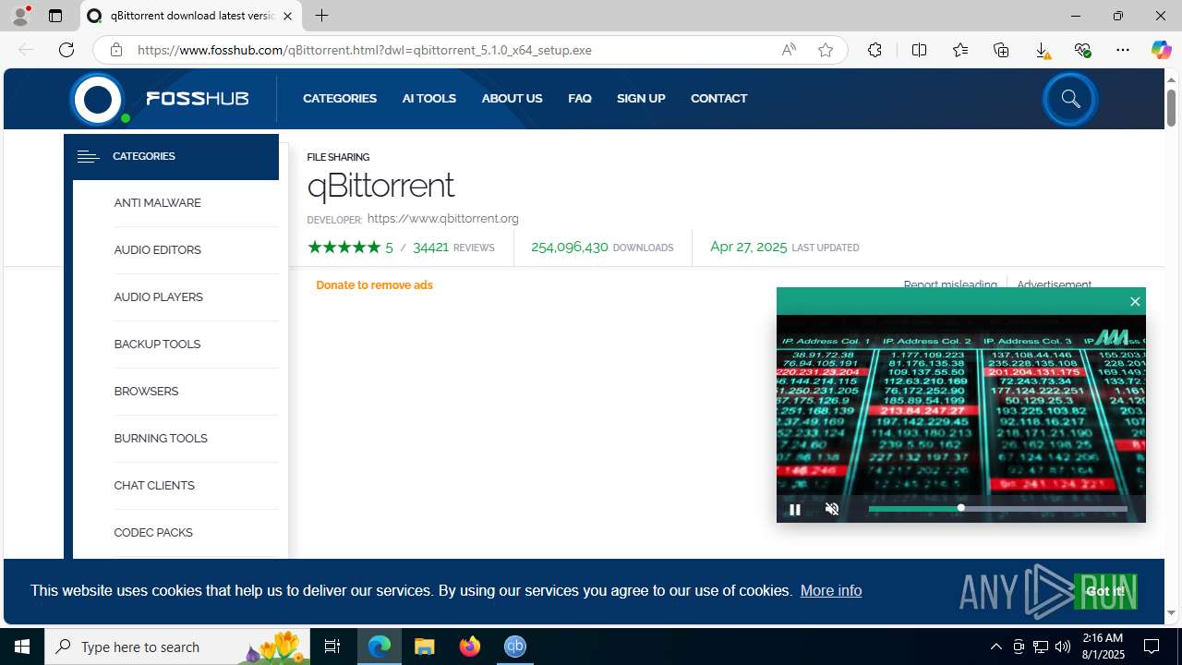Click the Windows search box
Image resolution: width=1182 pixels, height=665 pixels.
point(175,647)
